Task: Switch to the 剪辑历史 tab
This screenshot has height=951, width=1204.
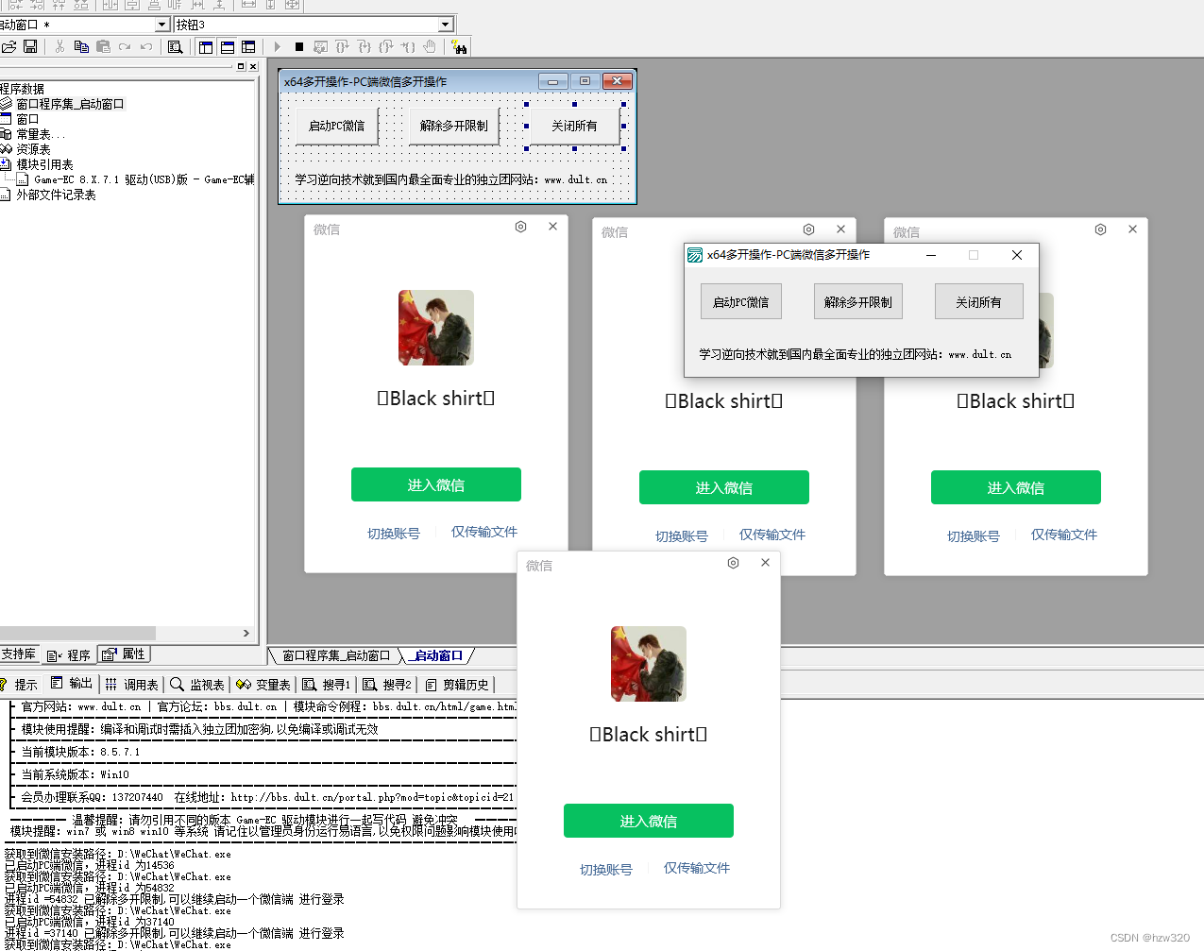Action: pyautogui.click(x=457, y=685)
